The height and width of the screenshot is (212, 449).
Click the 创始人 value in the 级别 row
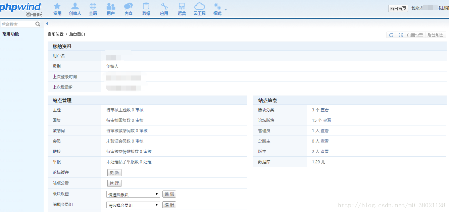[112, 66]
